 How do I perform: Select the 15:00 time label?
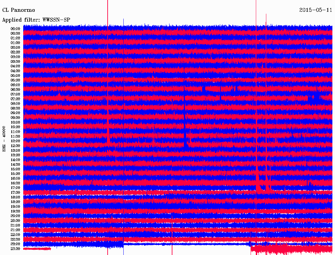click(15, 169)
